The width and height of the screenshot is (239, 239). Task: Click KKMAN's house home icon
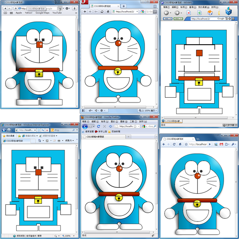pos(210,13)
